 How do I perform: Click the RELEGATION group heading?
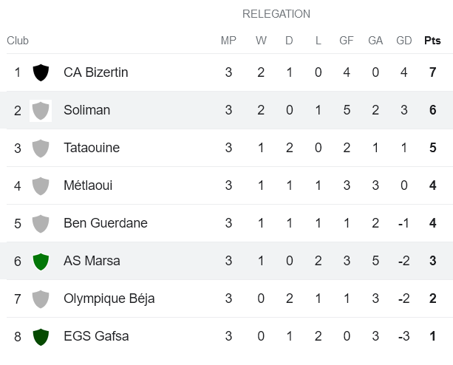point(276,14)
